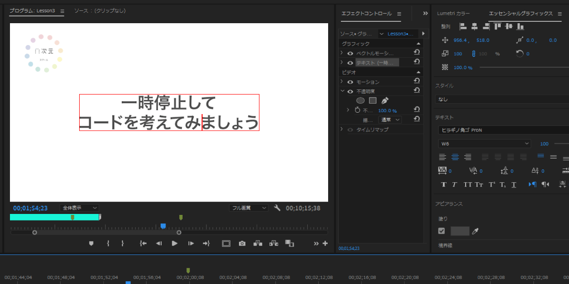The height and width of the screenshot is (284, 569).
Task: Enable all caps text style
Action: click(468, 184)
